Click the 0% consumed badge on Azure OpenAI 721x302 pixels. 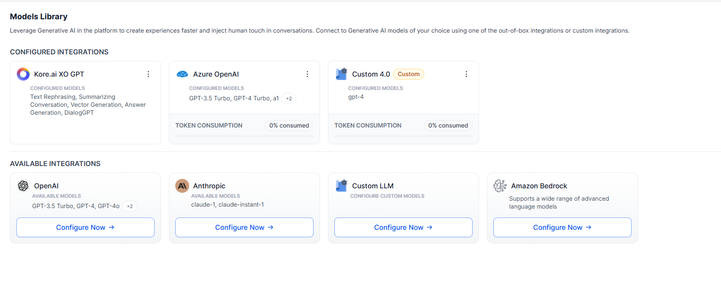(x=289, y=125)
